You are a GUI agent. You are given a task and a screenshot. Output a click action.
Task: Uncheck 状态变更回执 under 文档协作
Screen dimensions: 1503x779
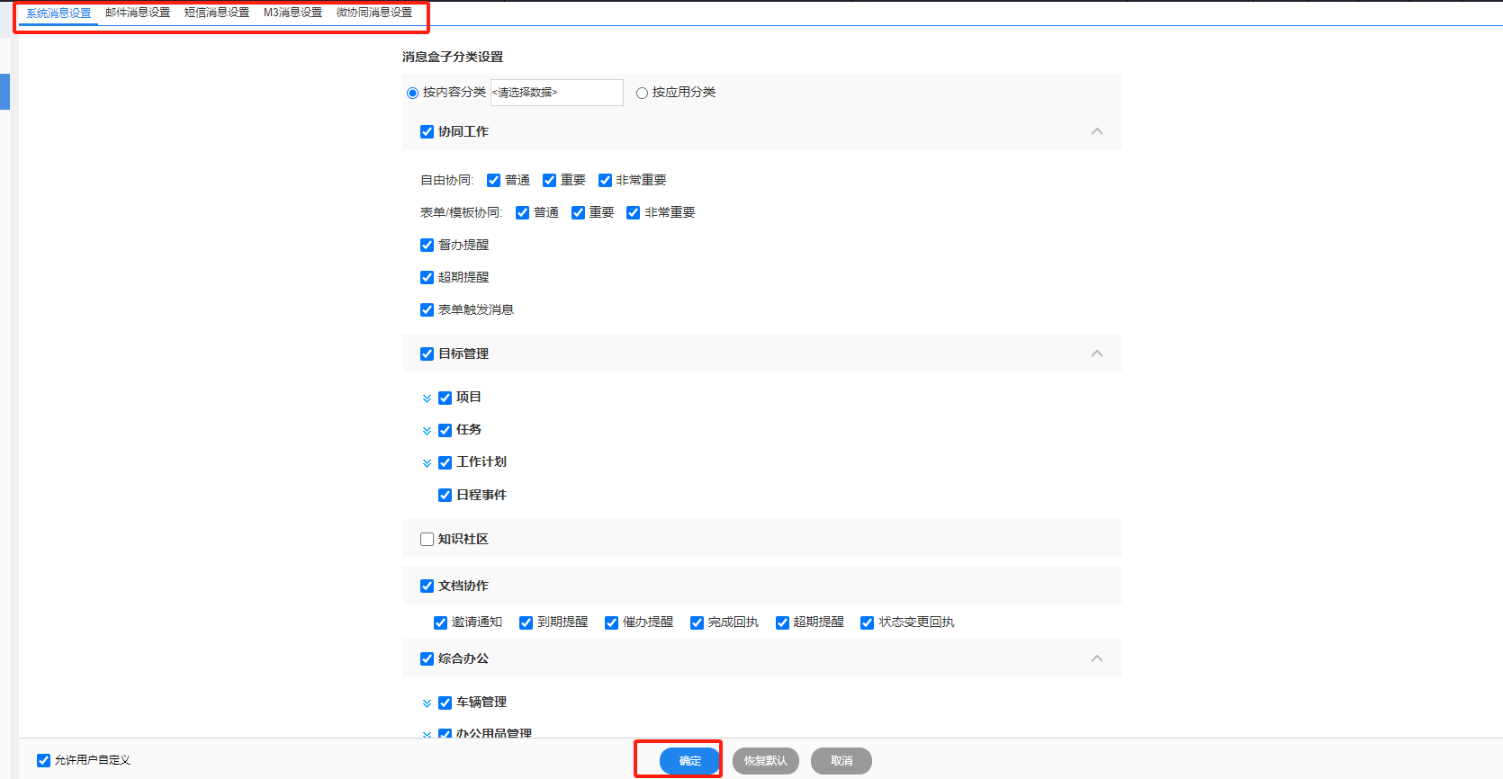(867, 622)
